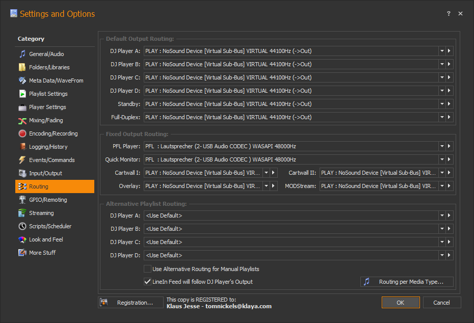
Task: Uncheck LineIn Feed will follow DJ Player's Output
Action: pyautogui.click(x=147, y=282)
